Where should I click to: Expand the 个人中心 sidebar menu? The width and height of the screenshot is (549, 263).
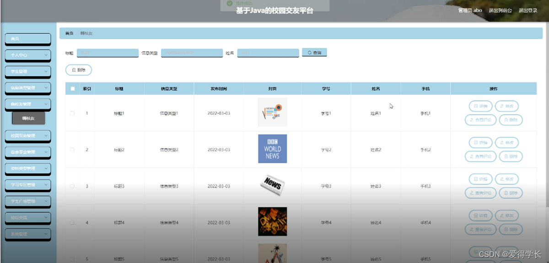pos(27,55)
